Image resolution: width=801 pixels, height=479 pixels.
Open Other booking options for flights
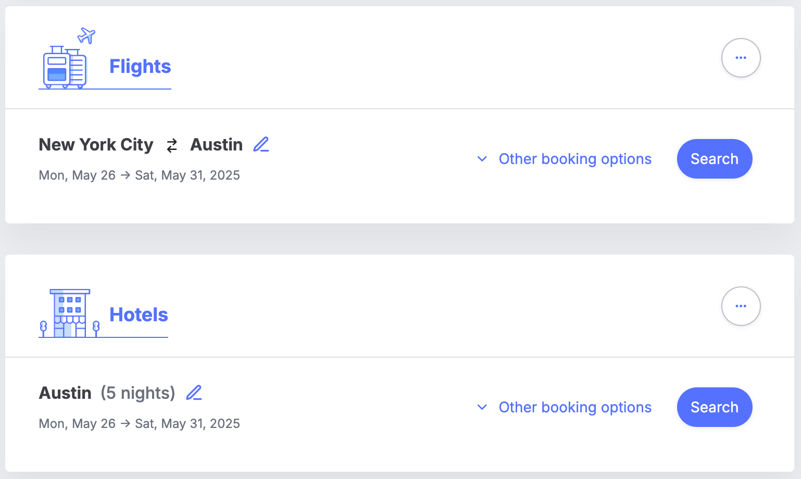click(575, 159)
